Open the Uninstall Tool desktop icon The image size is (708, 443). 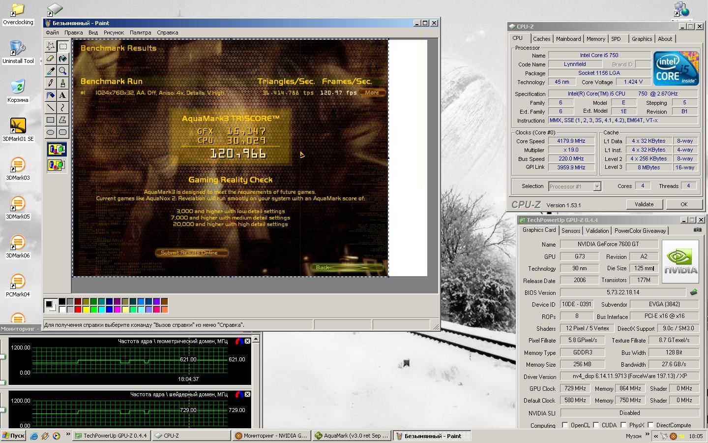[18, 52]
